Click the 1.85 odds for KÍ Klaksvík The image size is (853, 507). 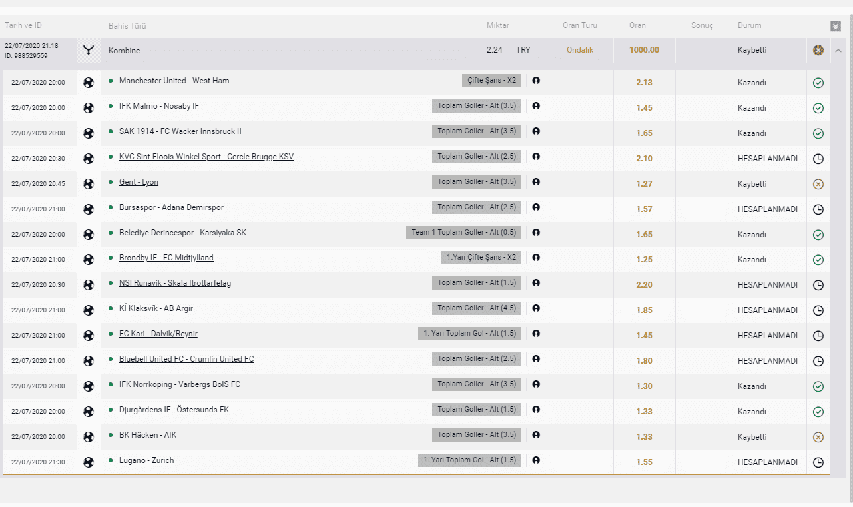[644, 310]
